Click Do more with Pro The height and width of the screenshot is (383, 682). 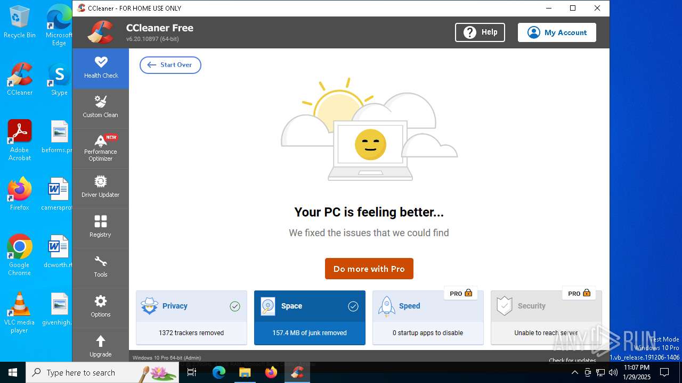[x=369, y=269]
